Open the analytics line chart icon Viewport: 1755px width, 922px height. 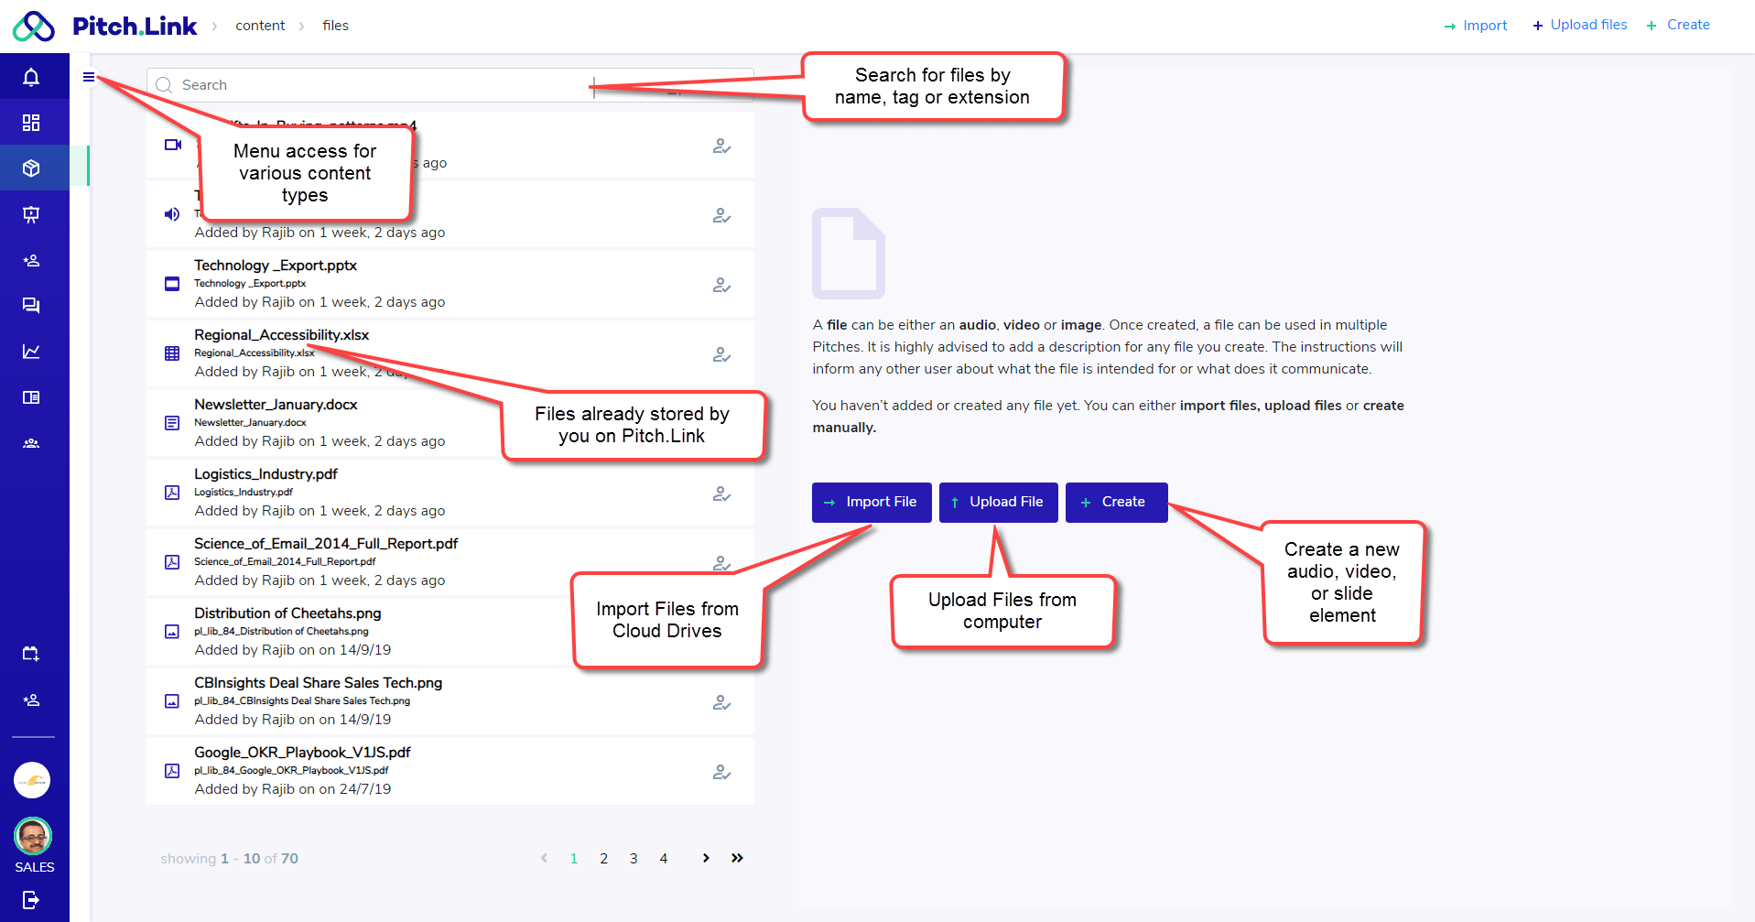pyautogui.click(x=31, y=352)
